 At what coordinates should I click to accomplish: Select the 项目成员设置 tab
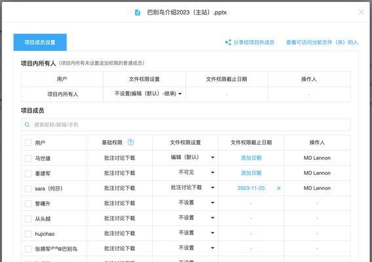point(40,43)
